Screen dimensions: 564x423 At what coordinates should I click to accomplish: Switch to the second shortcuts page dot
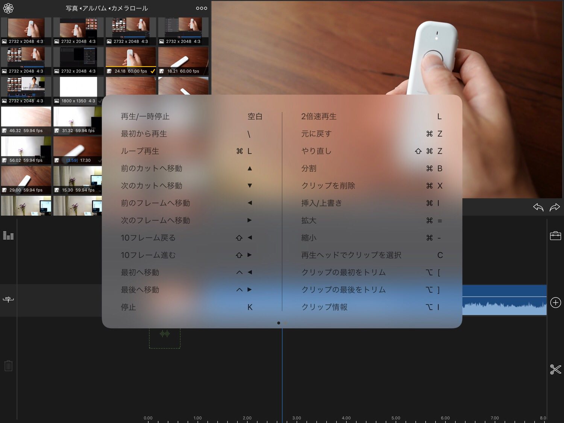pyautogui.click(x=286, y=323)
